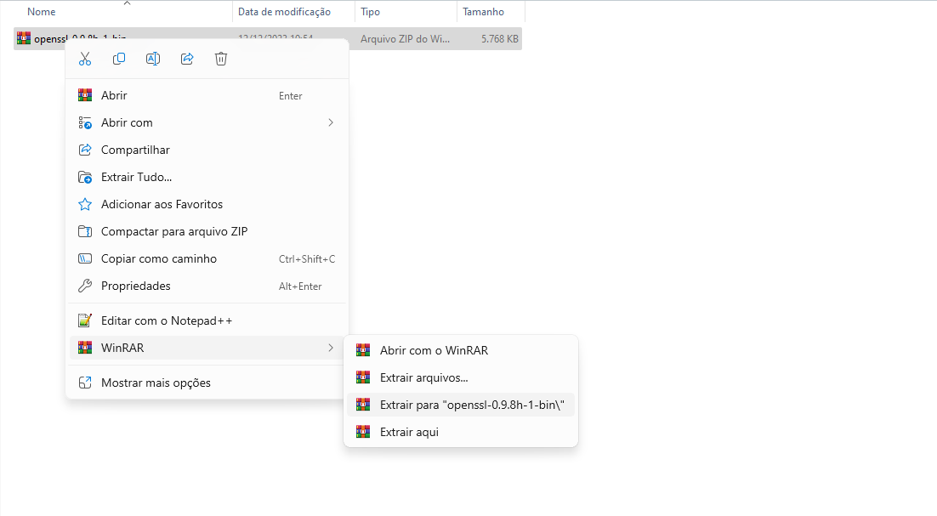The height and width of the screenshot is (516, 937).
Task: Click the Delete trash can icon
Action: click(x=221, y=59)
